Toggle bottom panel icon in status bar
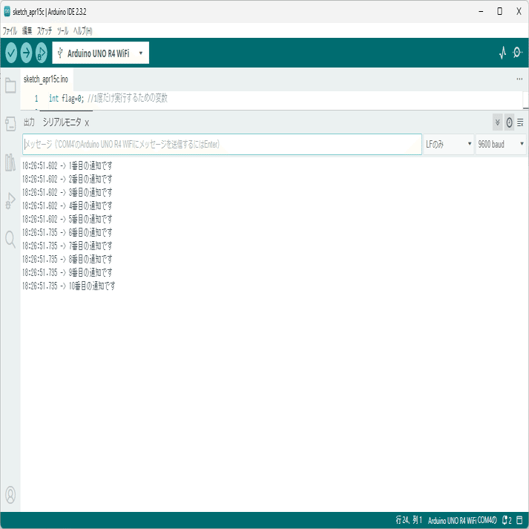 point(520,520)
